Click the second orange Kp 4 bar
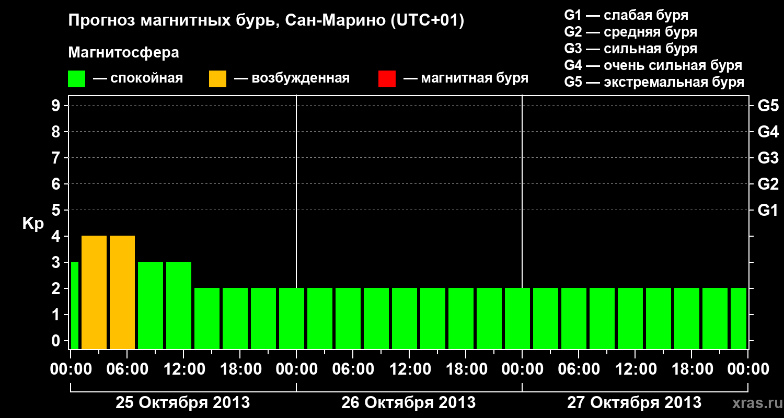 click(122, 292)
